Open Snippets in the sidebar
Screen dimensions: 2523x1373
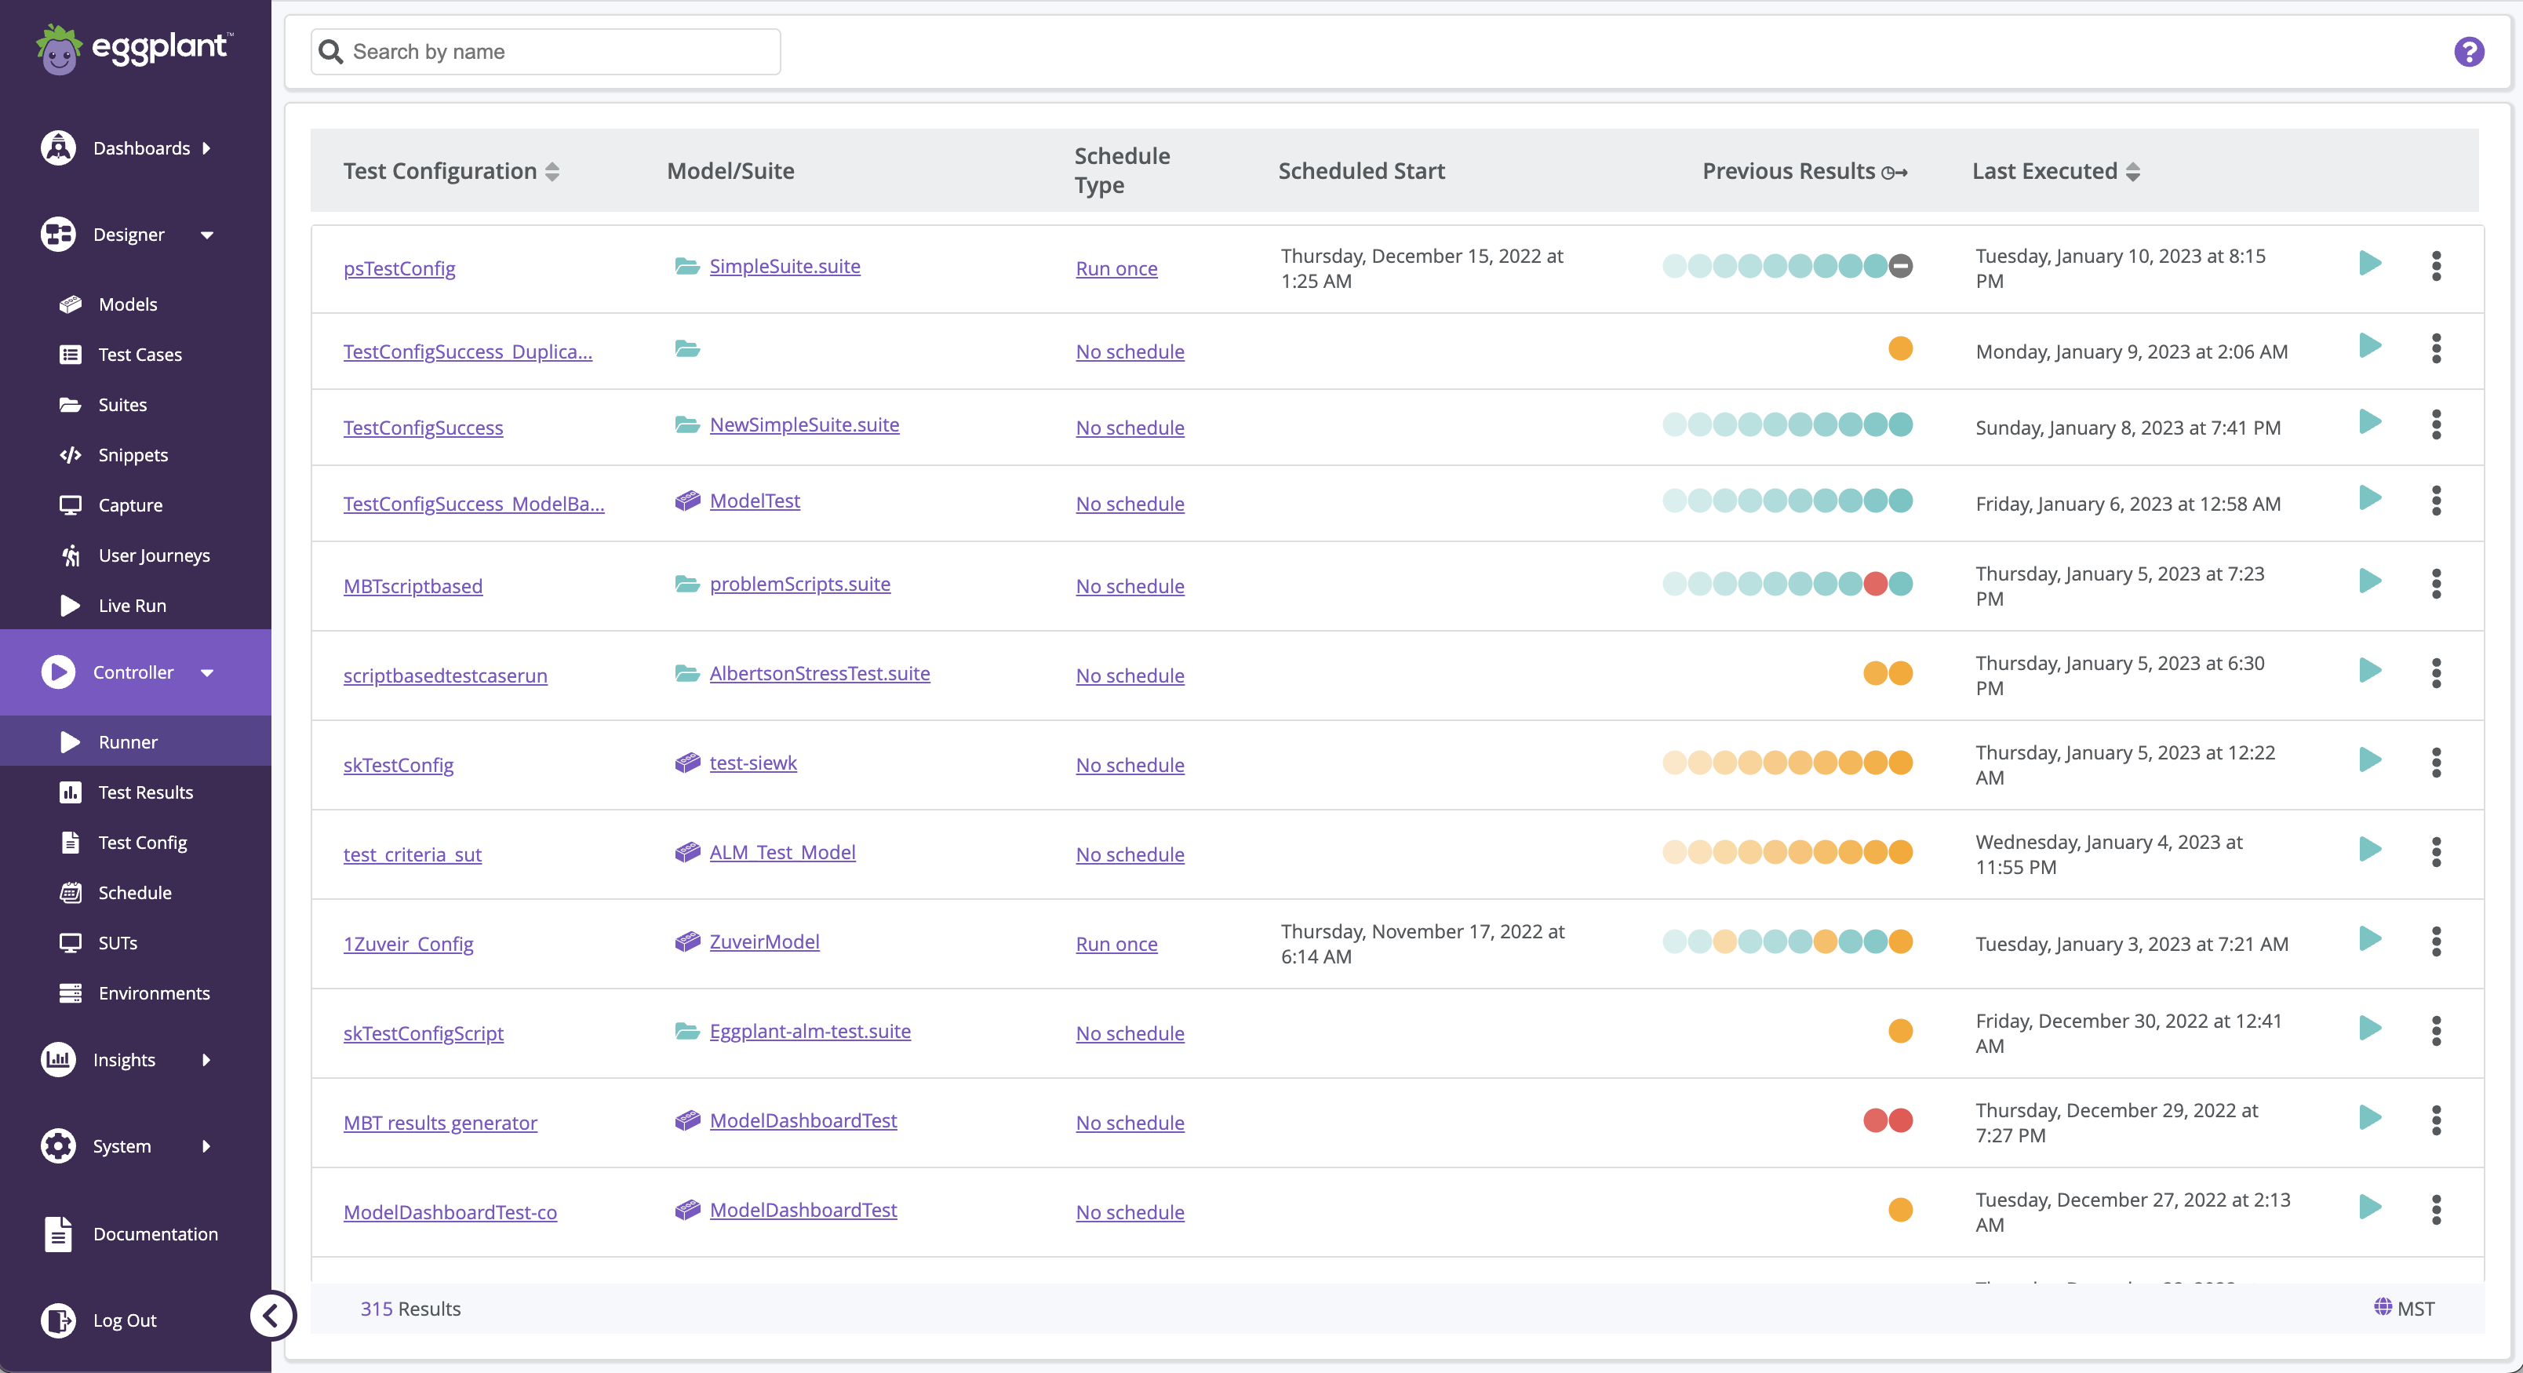click(135, 454)
